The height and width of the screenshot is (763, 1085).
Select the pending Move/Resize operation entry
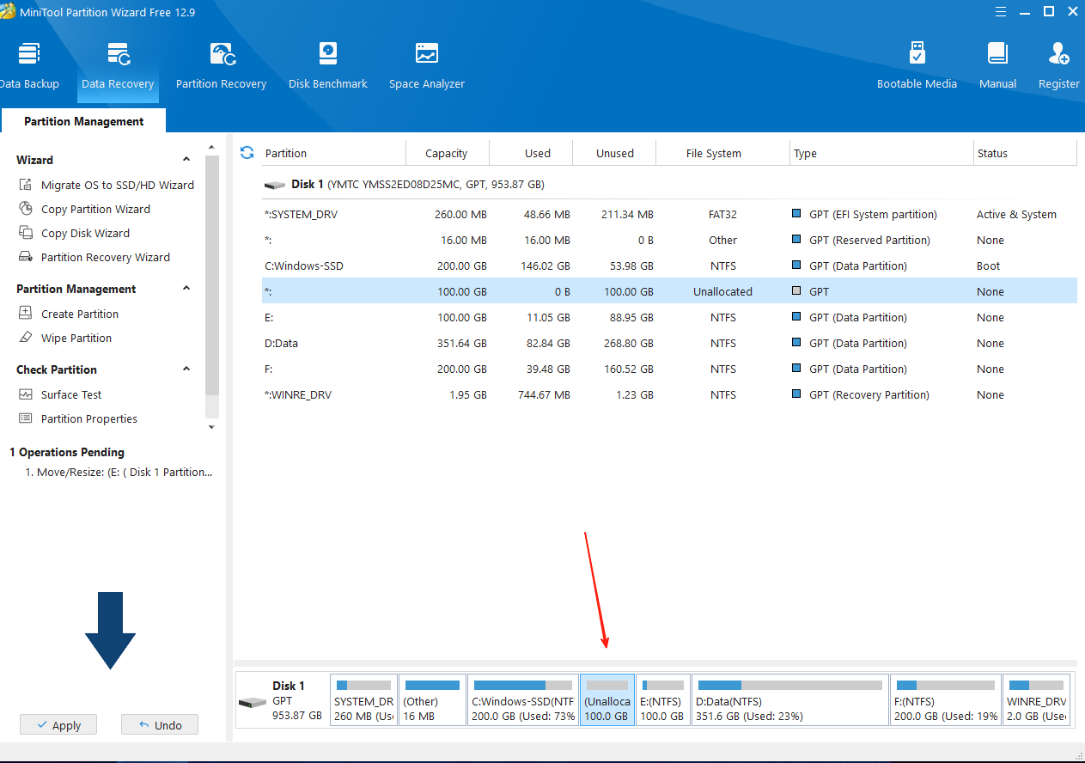point(119,472)
